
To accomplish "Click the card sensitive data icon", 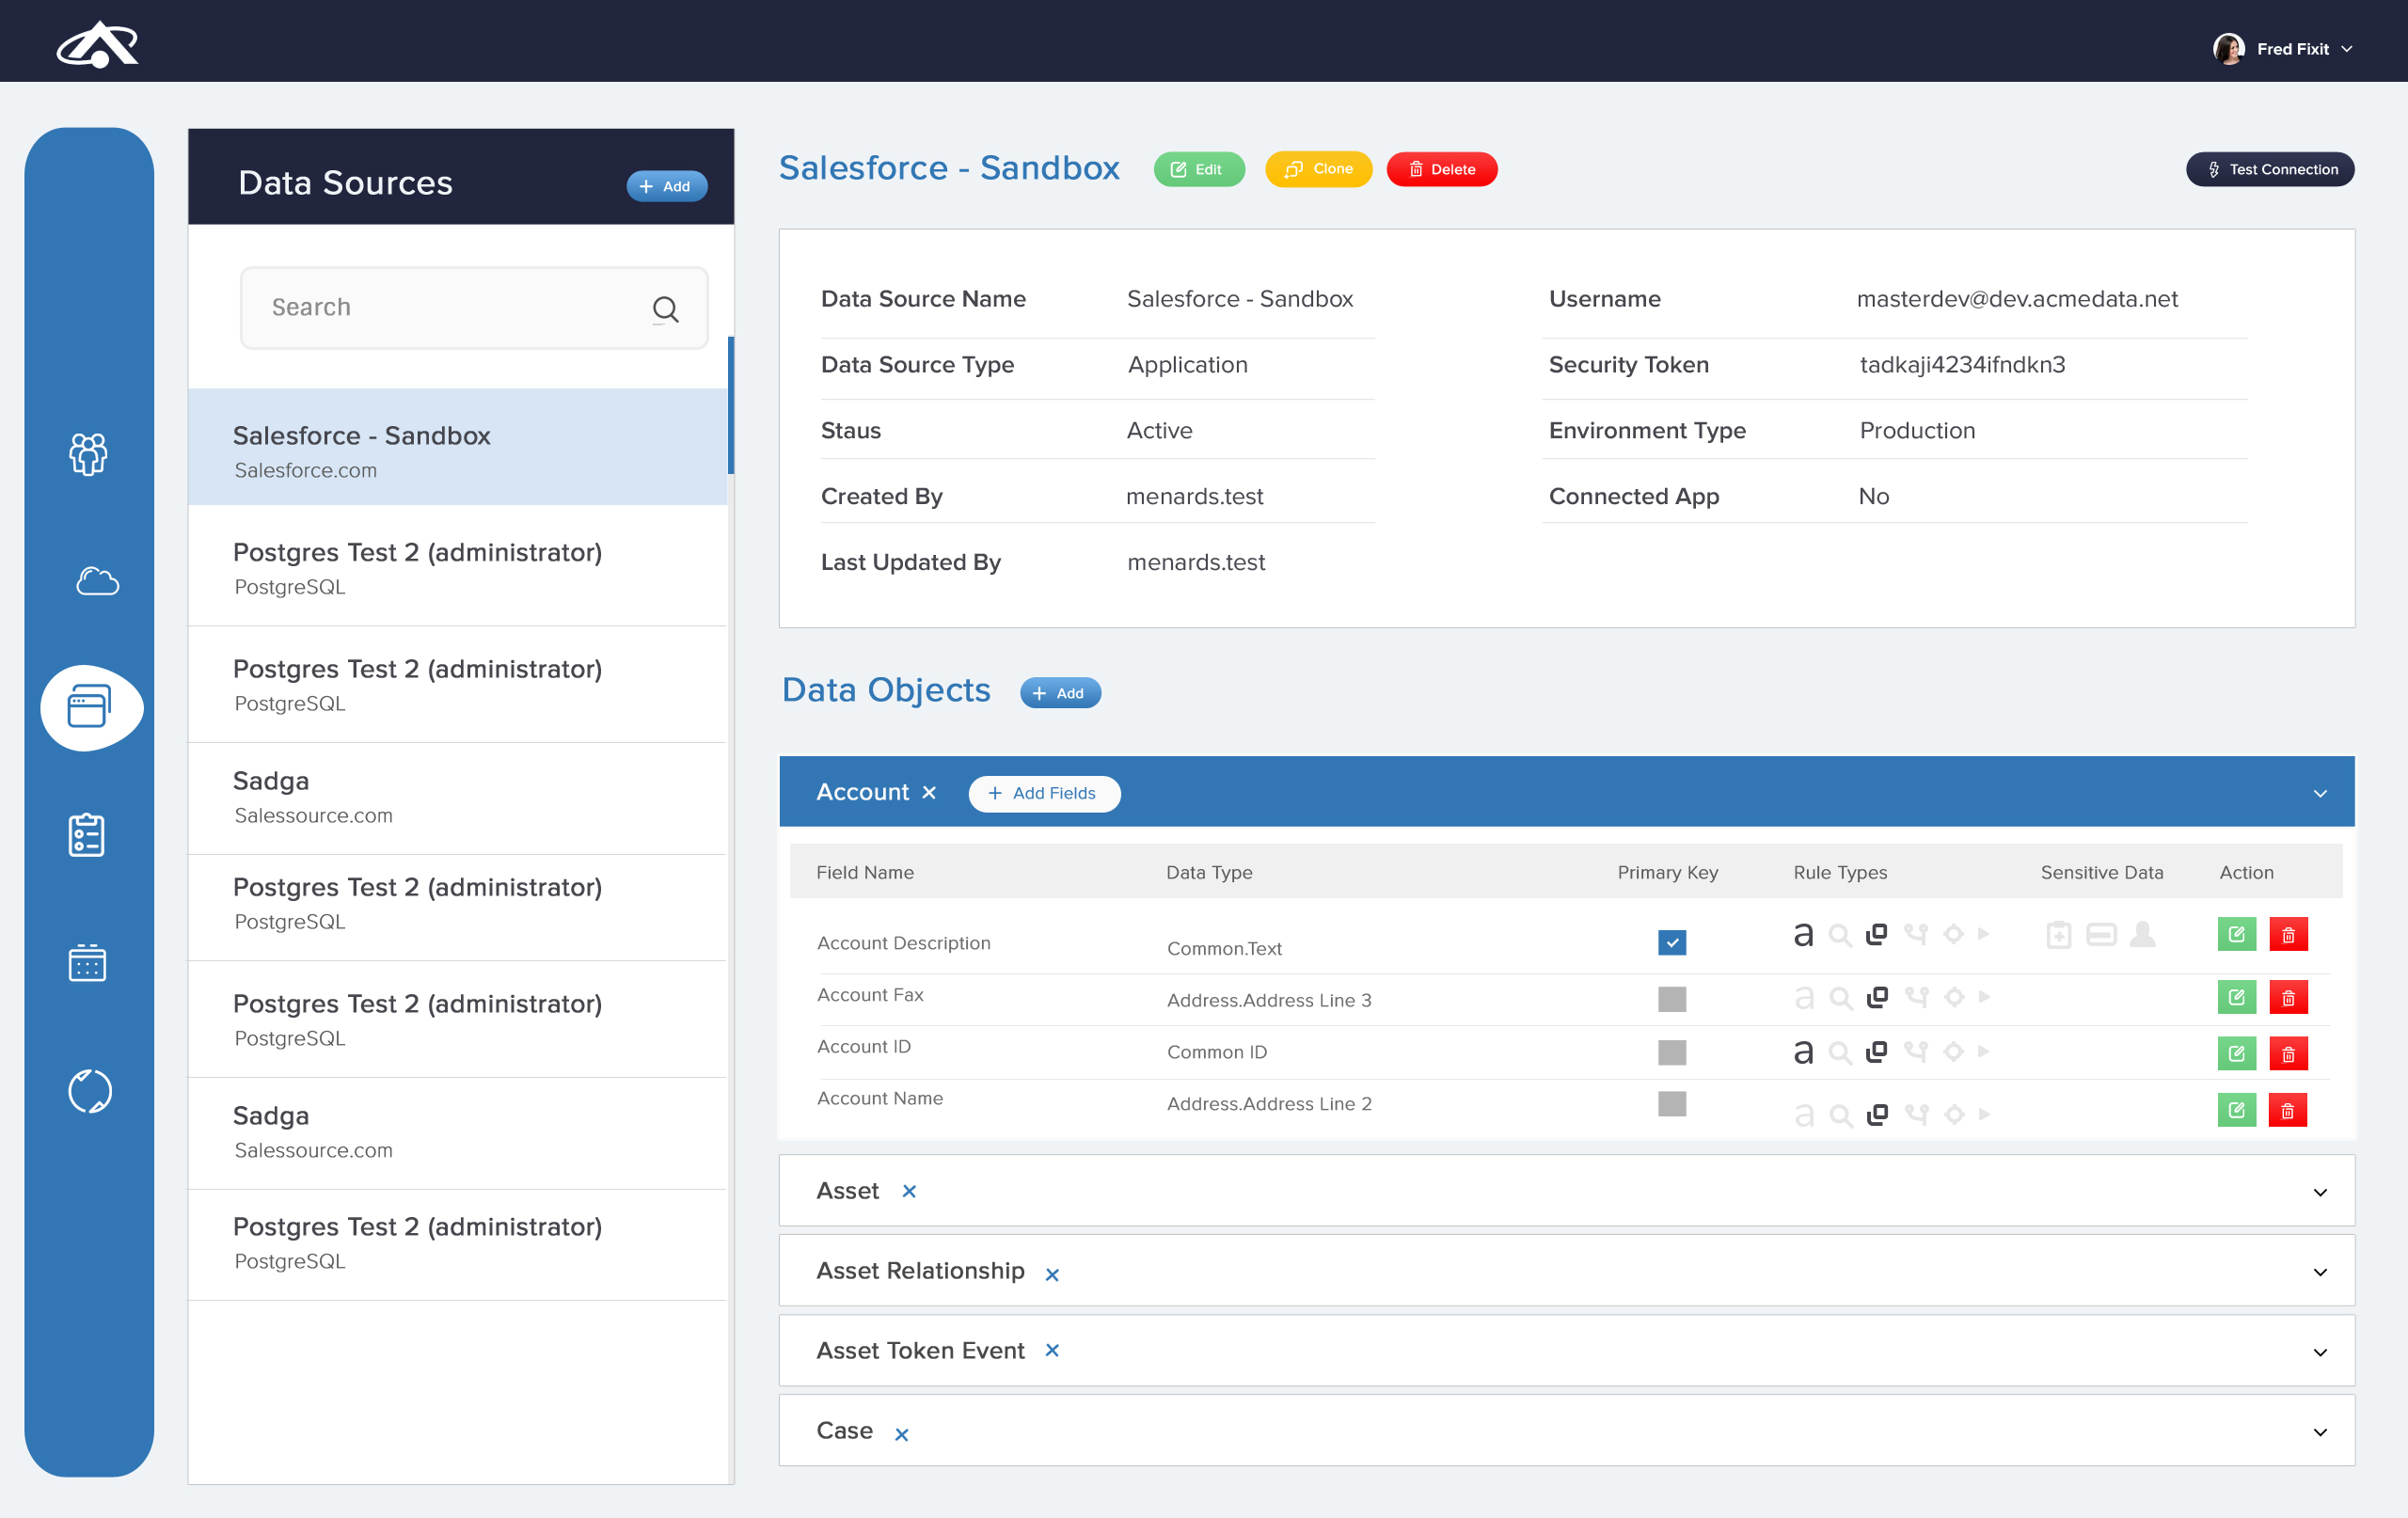I will pyautogui.click(x=2101, y=935).
